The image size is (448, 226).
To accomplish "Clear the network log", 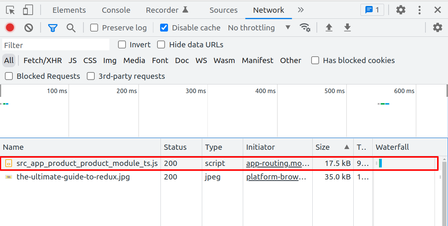I will pyautogui.click(x=29, y=28).
